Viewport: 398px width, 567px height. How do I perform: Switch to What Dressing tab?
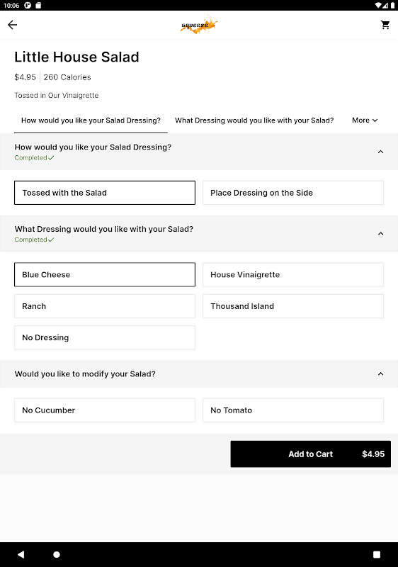[x=254, y=120]
